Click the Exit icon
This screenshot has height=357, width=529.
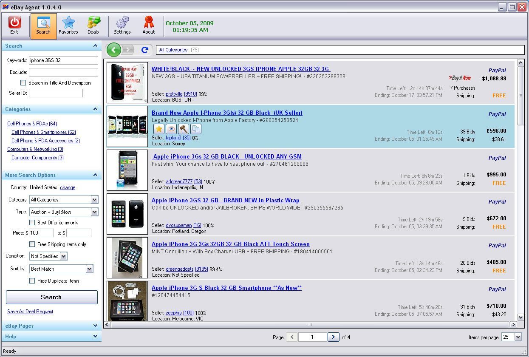pos(14,25)
